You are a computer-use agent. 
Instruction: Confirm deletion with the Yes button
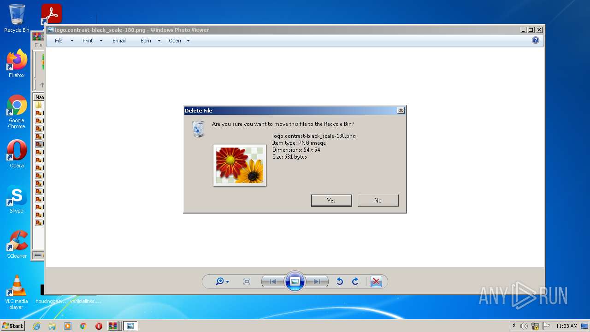pos(331,200)
